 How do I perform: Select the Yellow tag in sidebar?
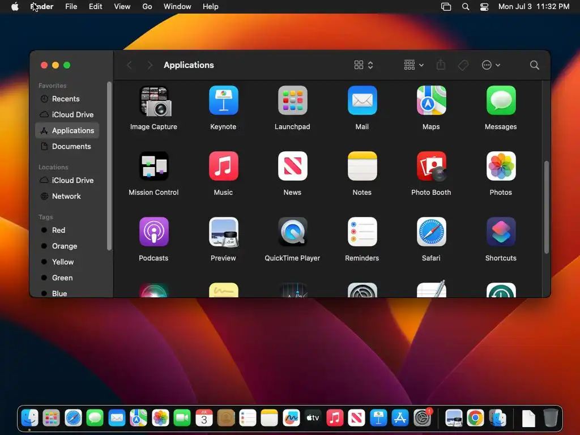(67, 262)
